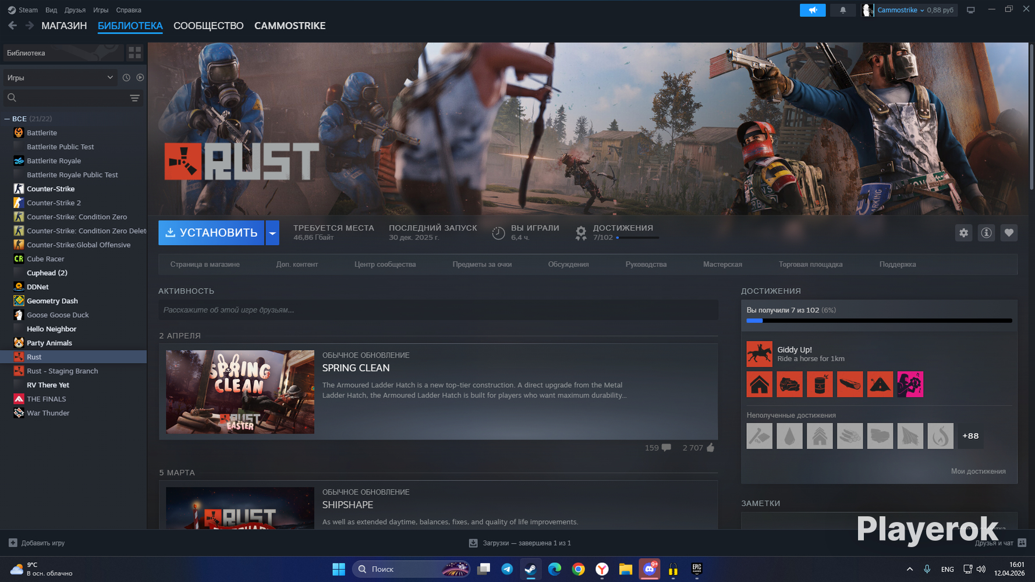
Task: Open install options arrow next to УСТАНОВИТЬ
Action: (272, 233)
